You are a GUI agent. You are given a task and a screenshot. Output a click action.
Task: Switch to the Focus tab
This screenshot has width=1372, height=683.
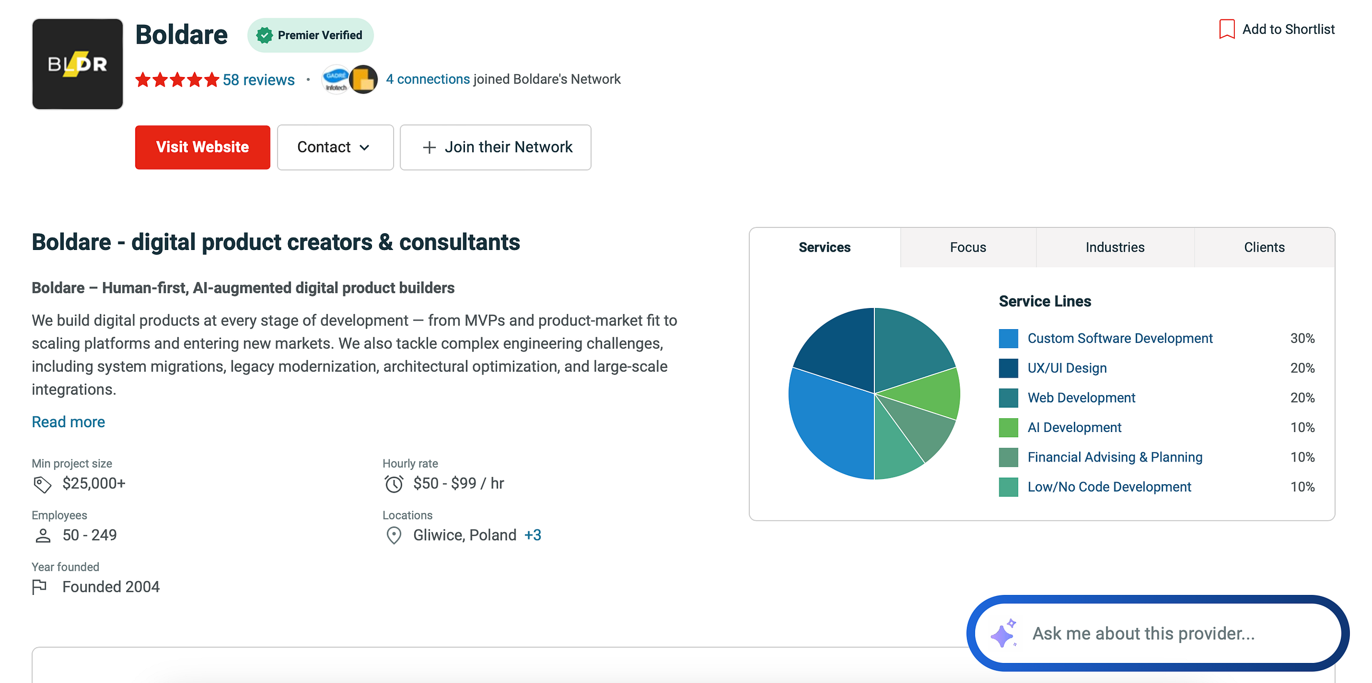pyautogui.click(x=968, y=247)
